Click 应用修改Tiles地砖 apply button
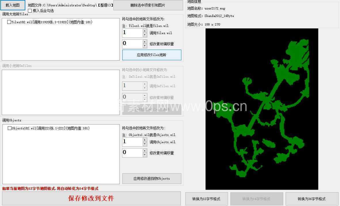The height and width of the screenshot is (206, 340). tap(152, 55)
